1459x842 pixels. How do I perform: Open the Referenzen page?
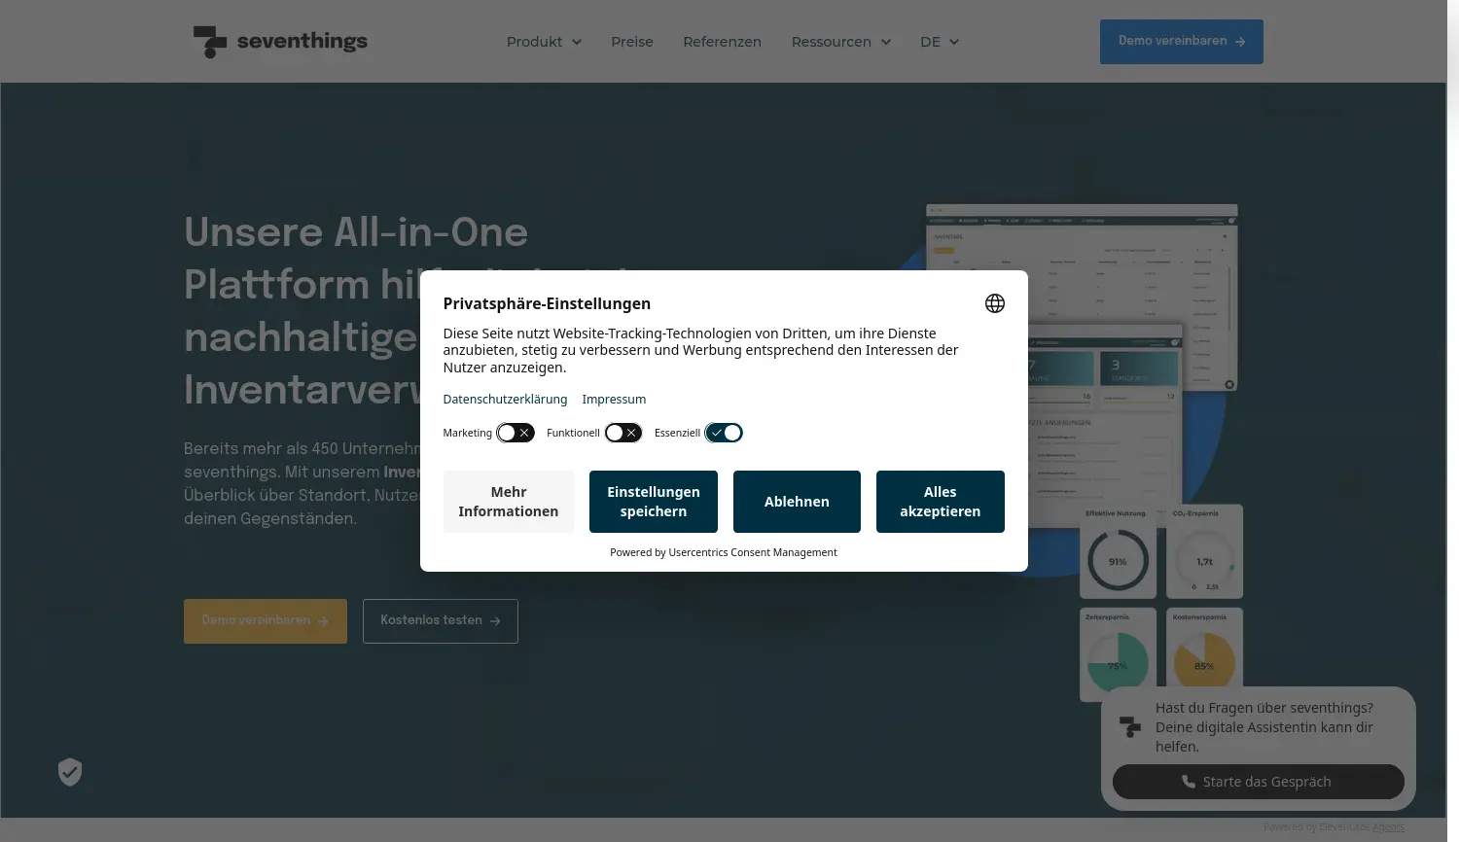point(722,42)
